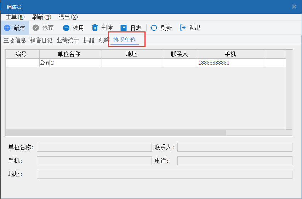This screenshot has width=302, height=199.
Task: Click the New (新建) plus icon
Action: point(7,28)
